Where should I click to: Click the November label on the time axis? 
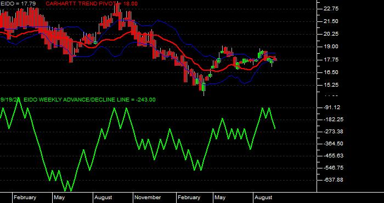pyautogui.click(x=148, y=198)
